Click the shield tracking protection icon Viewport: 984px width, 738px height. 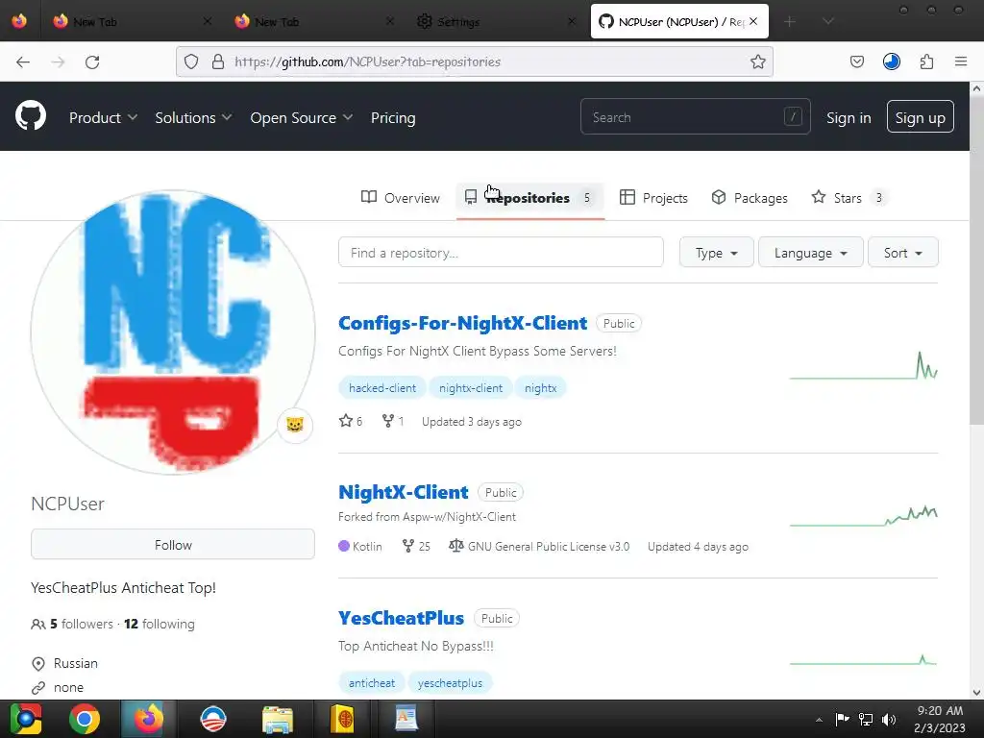click(191, 61)
